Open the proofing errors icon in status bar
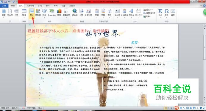 pyautogui.click(x=24, y=108)
